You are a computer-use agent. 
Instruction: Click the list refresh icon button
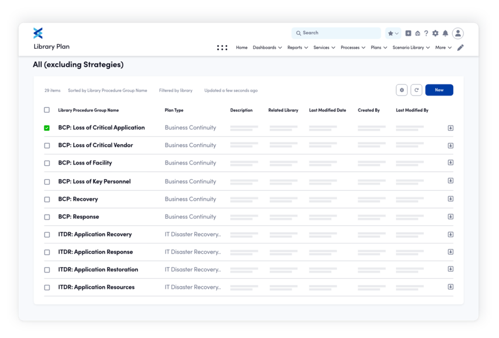click(x=416, y=90)
